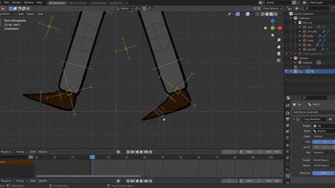Click the timeline horizontal scrollbar
The width and height of the screenshot is (335, 188).
pyautogui.click(x=88, y=176)
